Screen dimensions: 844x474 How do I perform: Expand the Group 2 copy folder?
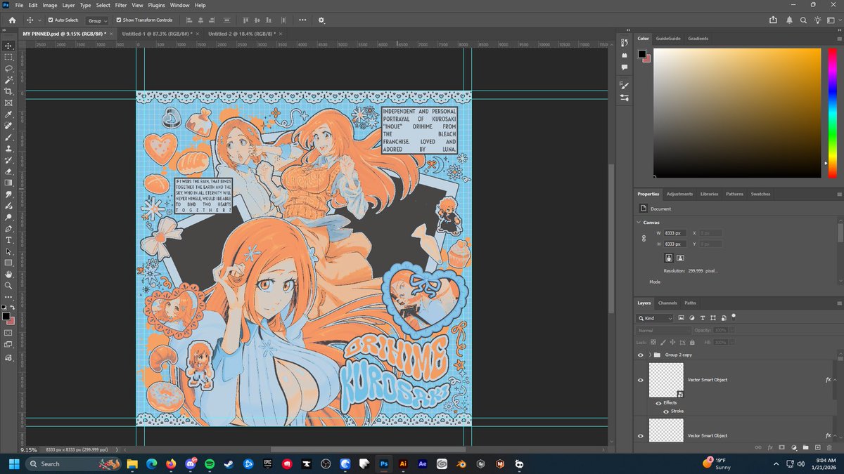point(650,355)
